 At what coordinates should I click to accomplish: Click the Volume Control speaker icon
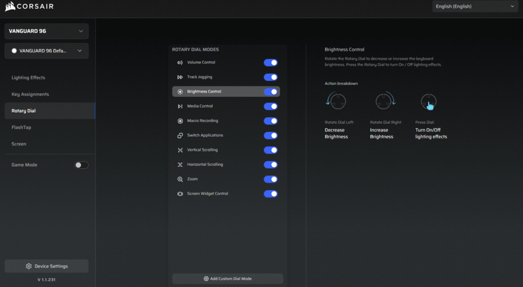pos(180,62)
